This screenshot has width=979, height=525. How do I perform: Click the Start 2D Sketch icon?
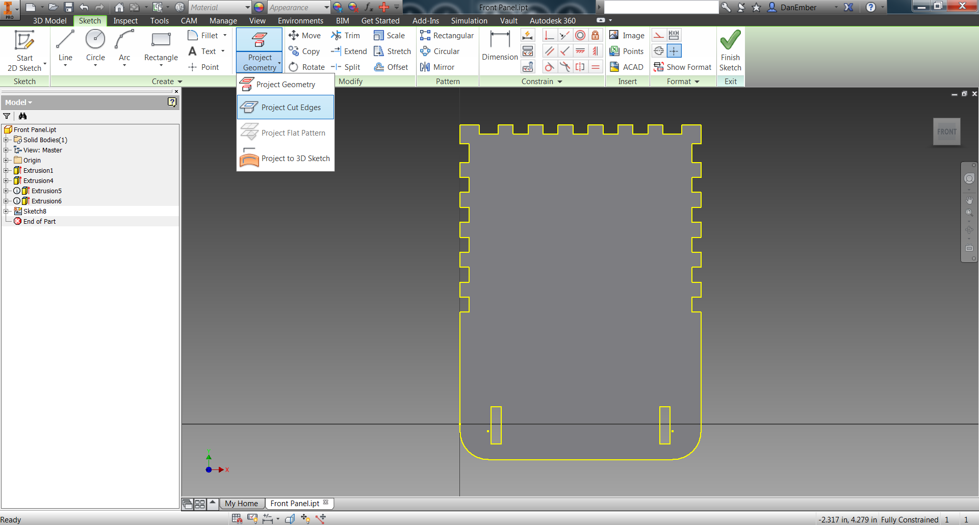[x=24, y=41]
